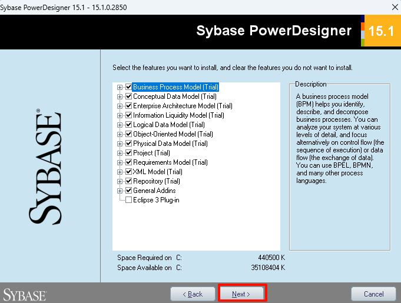Viewport: 401px width, 303px height.
Task: Toggle Enterprise Architecture Model (Trial) checkbox
Action: (128, 106)
